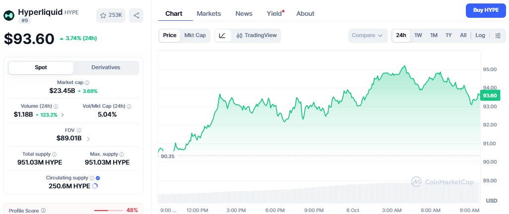Open the Markets tab
The height and width of the screenshot is (214, 509).
pyautogui.click(x=209, y=14)
